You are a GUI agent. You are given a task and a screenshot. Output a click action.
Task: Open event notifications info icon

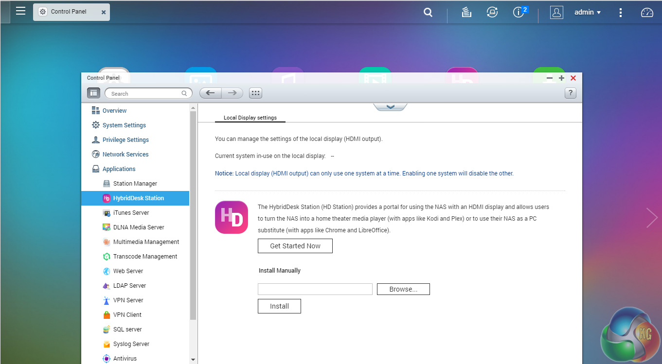519,12
